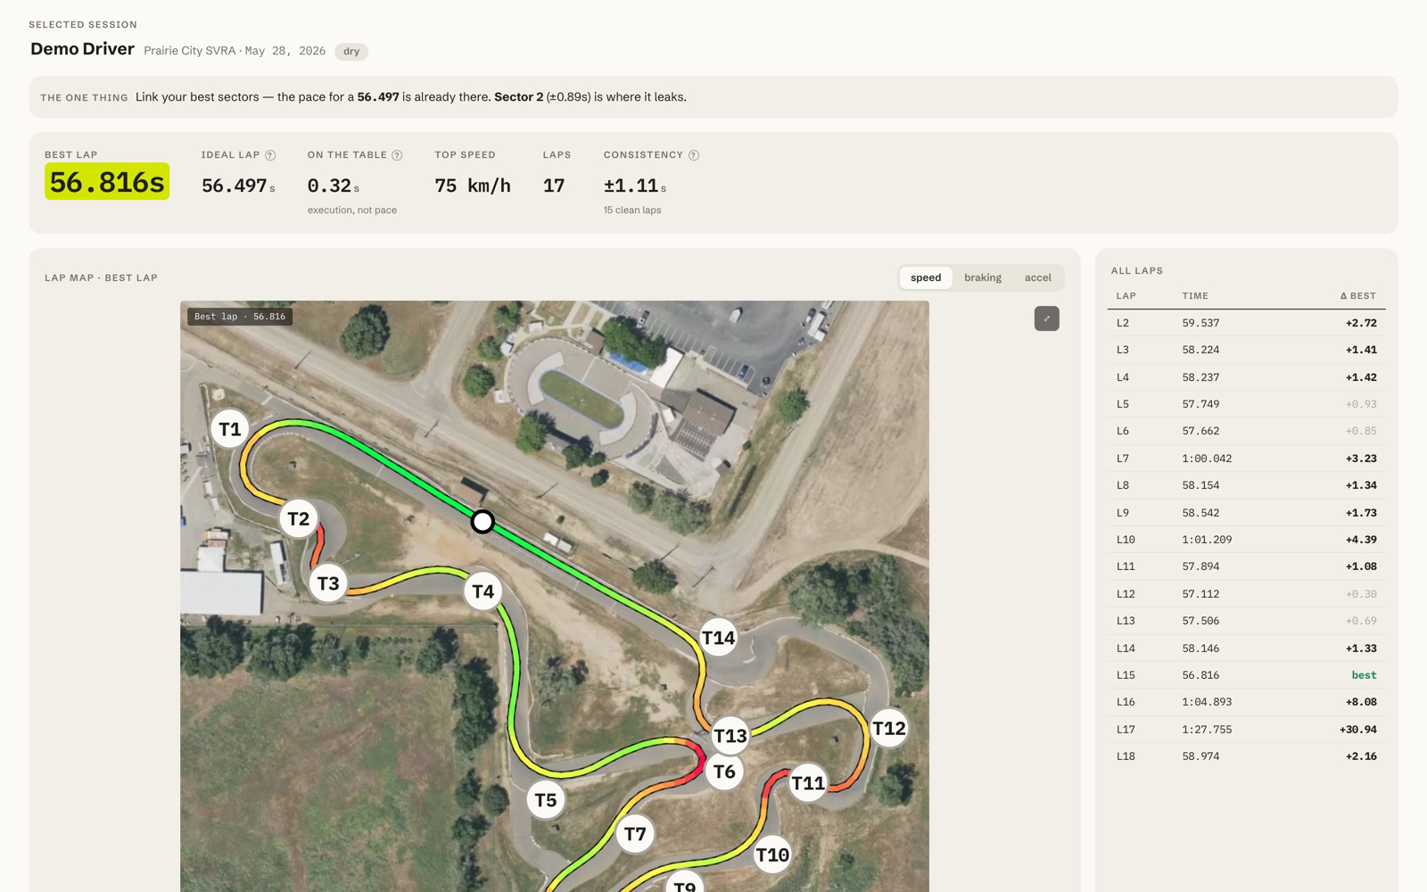The image size is (1427, 892).
Task: Switch map overlay to speed
Action: [926, 278]
